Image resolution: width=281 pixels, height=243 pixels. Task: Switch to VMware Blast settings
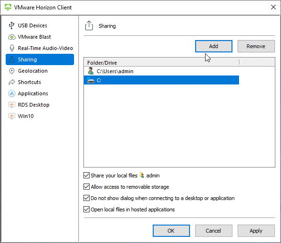(x=40, y=37)
